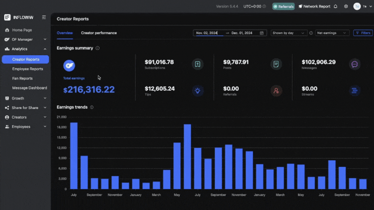Switch to the Creator performance tab
The image size is (374, 210).
(99, 33)
